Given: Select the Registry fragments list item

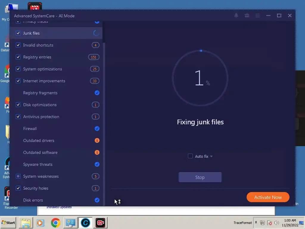Looking at the screenshot, I should 40,93.
